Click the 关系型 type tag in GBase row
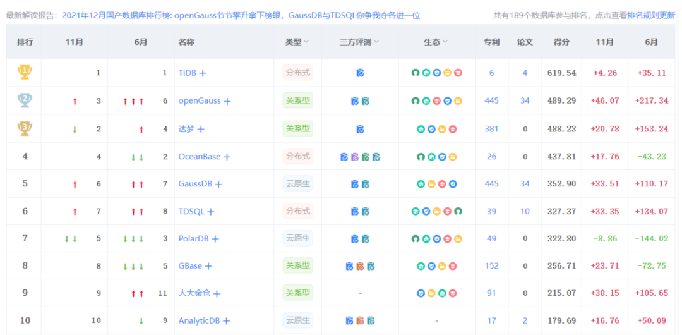Viewport: 682px width, 335px height. [298, 265]
